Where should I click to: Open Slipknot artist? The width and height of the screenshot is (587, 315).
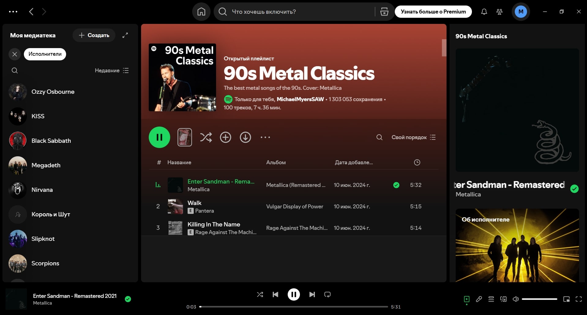click(x=70, y=239)
